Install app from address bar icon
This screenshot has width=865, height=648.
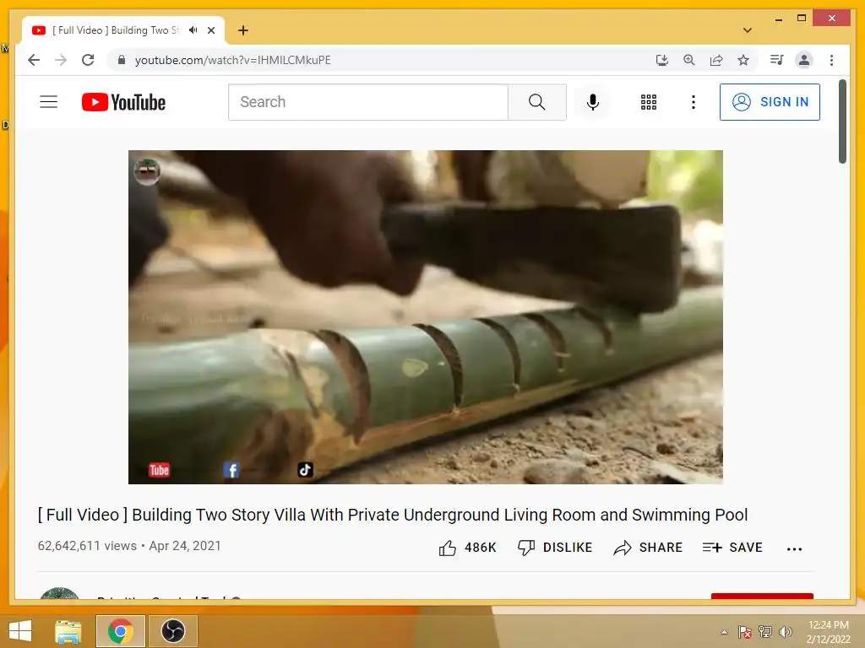click(662, 60)
